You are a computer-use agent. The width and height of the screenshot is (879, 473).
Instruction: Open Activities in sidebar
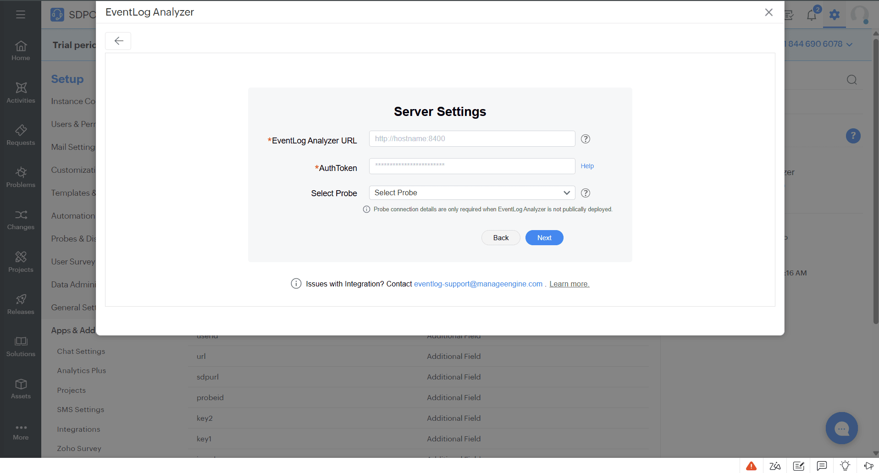(21, 93)
